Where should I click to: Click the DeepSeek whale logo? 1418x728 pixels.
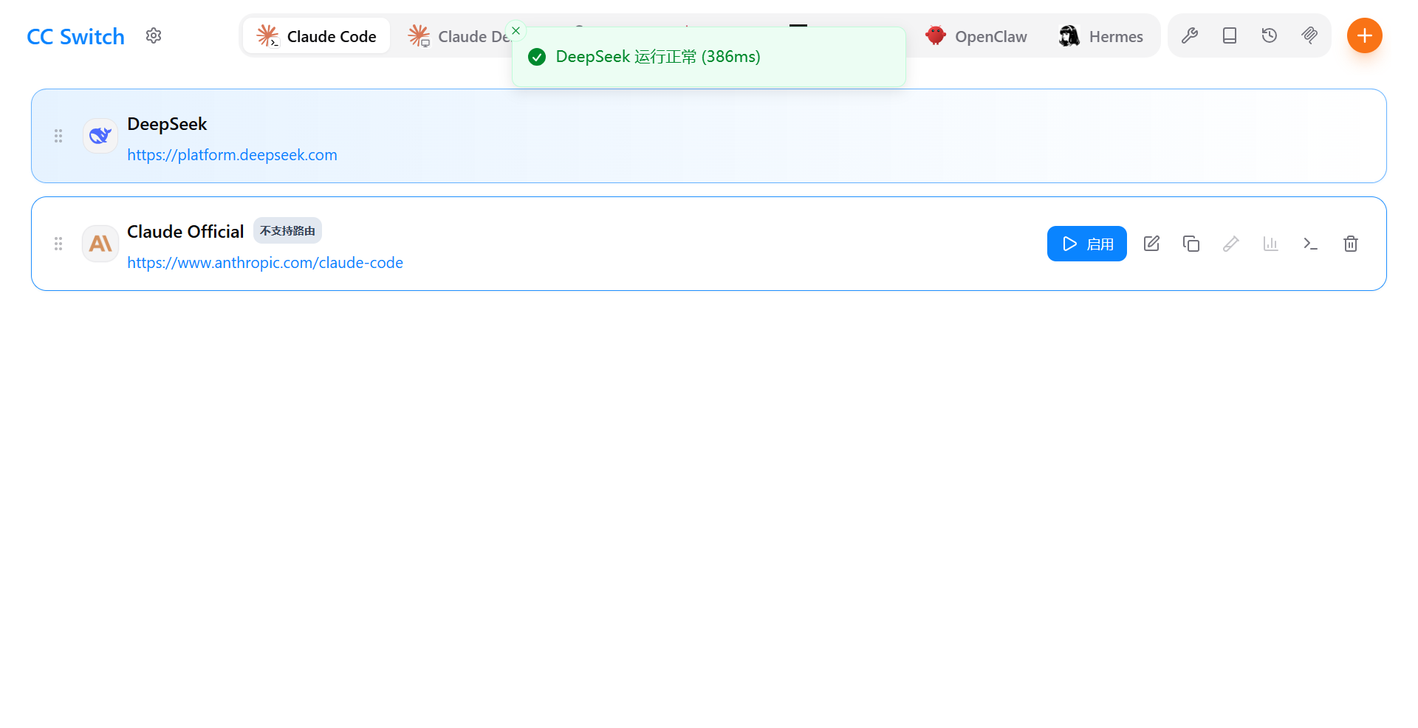point(100,136)
